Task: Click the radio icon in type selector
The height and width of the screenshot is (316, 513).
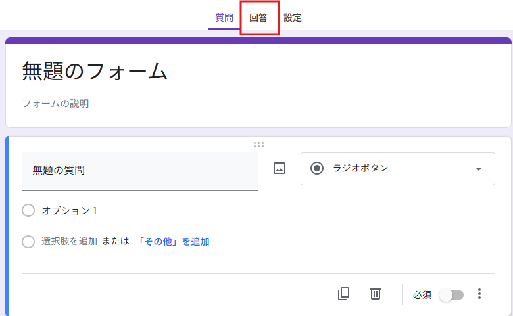Action: coord(317,168)
